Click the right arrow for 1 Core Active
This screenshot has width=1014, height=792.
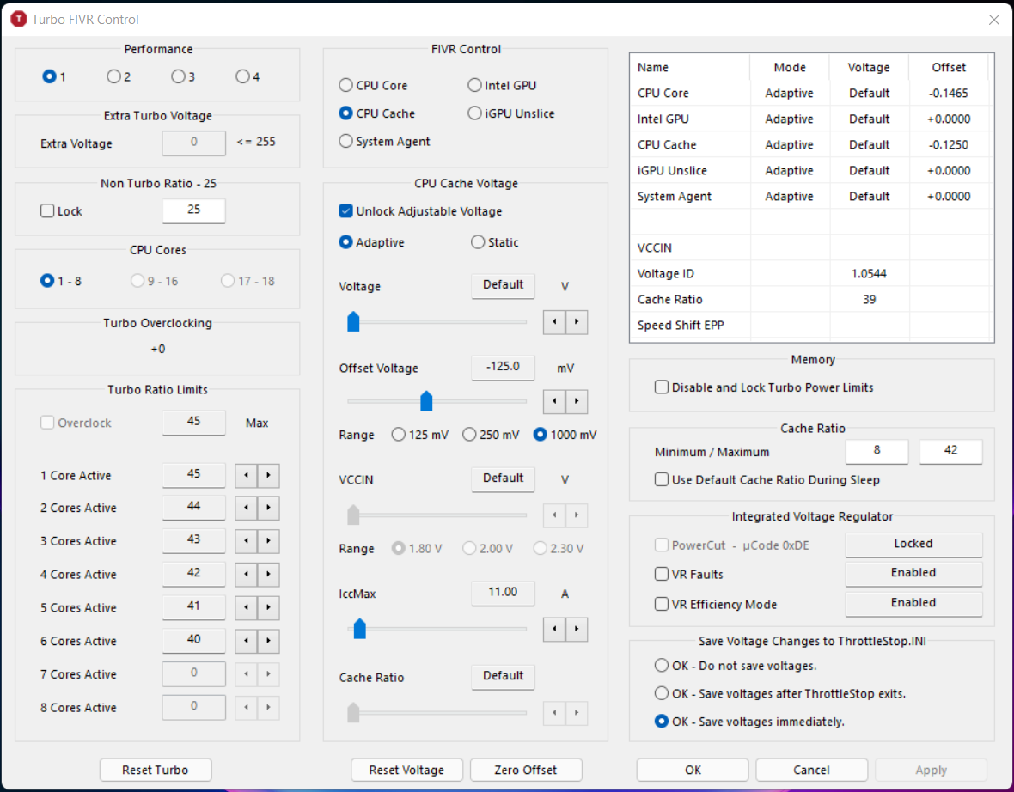pos(268,476)
